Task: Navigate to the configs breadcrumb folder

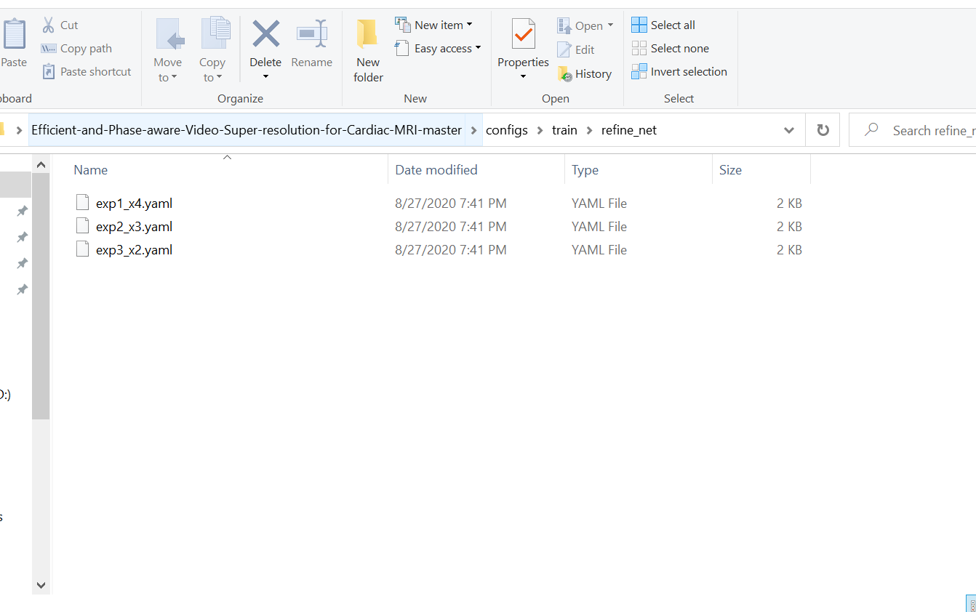Action: point(507,129)
